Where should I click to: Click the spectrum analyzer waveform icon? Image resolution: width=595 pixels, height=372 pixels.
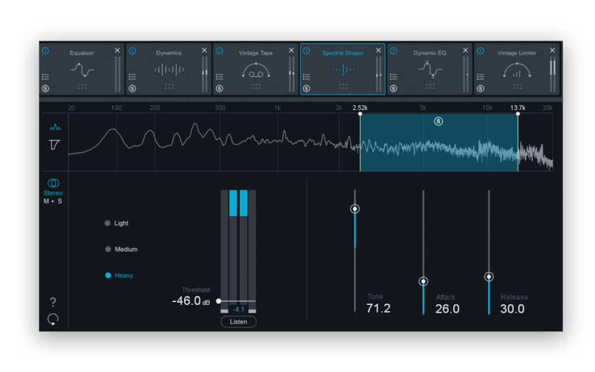pos(55,127)
